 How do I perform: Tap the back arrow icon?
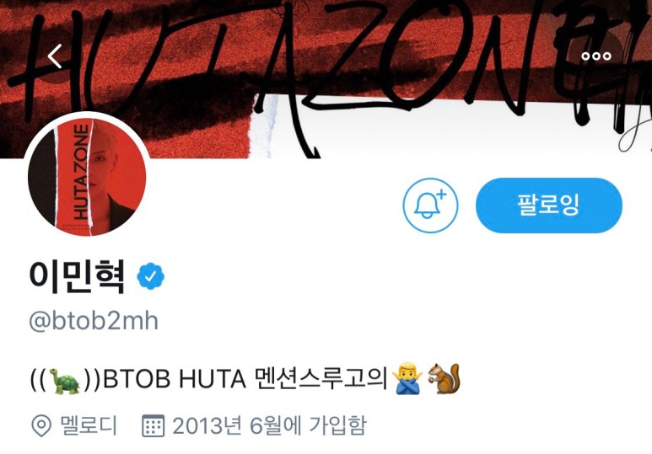coord(55,56)
